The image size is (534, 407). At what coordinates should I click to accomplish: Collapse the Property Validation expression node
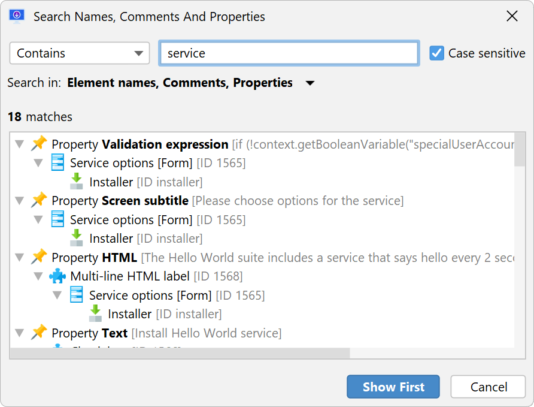(x=20, y=144)
